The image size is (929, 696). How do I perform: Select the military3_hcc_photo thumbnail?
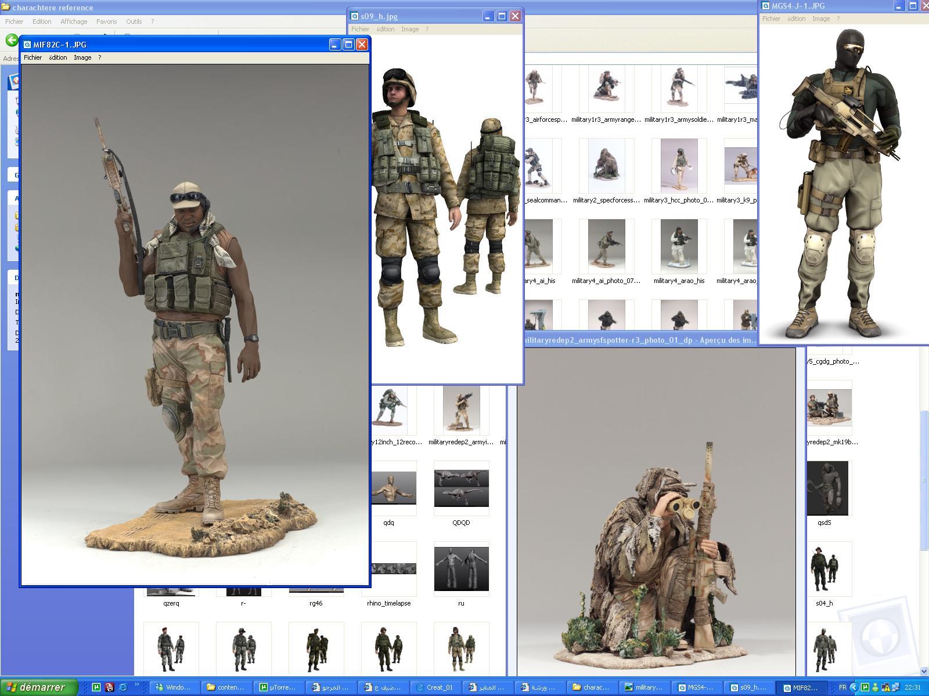[679, 166]
